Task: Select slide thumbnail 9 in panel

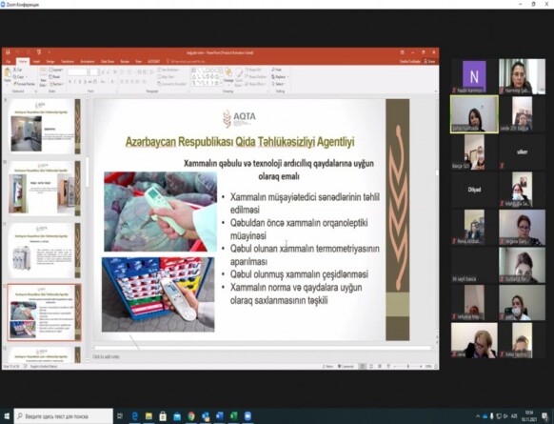Action: point(44,126)
